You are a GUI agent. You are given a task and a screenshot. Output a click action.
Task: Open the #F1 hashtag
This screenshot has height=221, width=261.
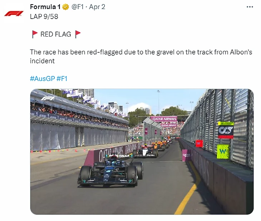[62, 78]
